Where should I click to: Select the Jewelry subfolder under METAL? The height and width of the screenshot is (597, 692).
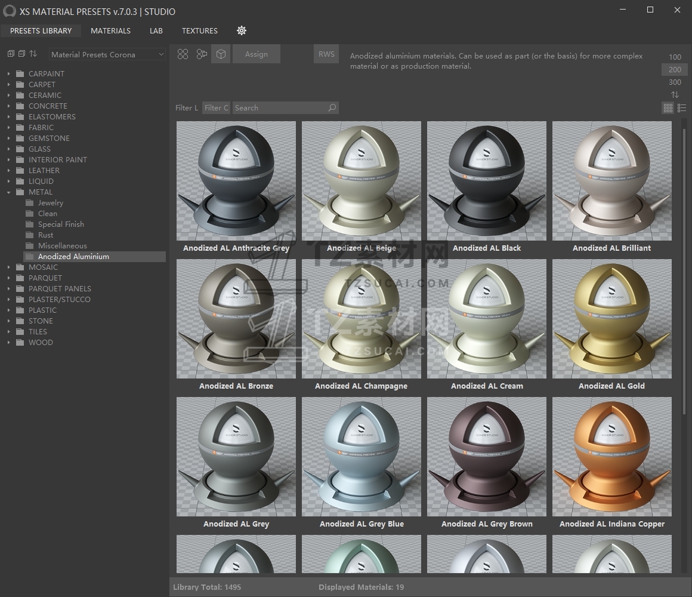pos(50,203)
